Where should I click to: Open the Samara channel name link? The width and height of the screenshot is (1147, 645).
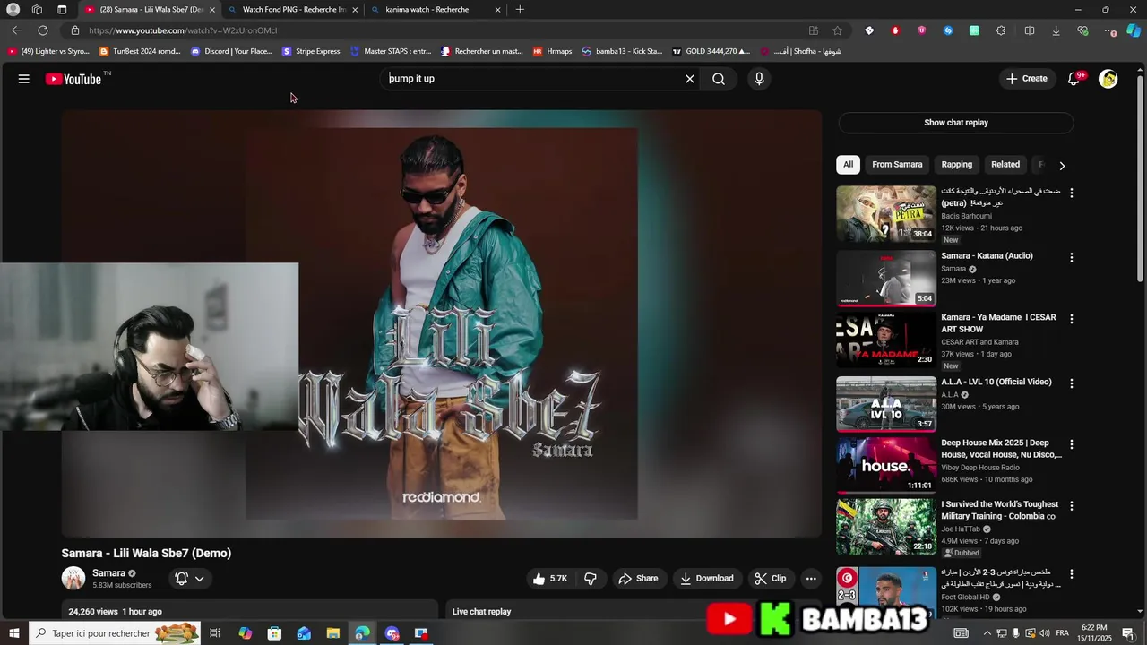click(x=108, y=573)
